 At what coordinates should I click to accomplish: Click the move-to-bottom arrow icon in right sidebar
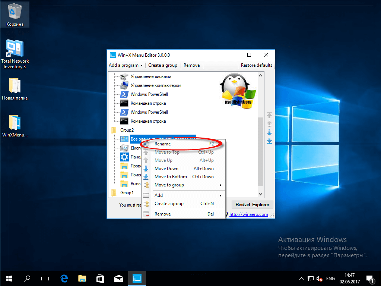click(269, 141)
